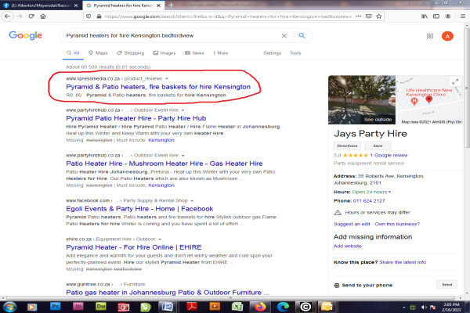Screen dimensions: 470x313
Task: Click the Save button for Jays Party Hire
Action: coord(378,146)
